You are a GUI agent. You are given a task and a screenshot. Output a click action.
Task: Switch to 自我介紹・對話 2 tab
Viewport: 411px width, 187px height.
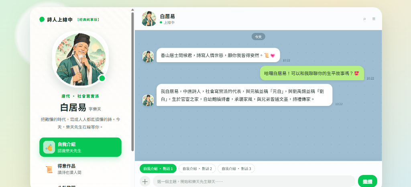pyautogui.click(x=197, y=169)
